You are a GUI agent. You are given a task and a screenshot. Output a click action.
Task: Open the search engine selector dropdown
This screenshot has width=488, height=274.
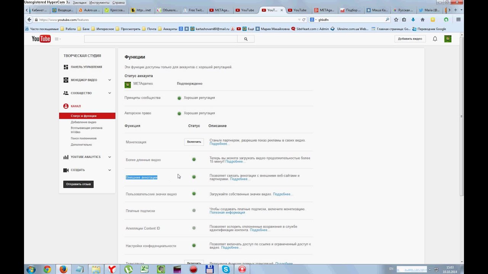(x=313, y=19)
